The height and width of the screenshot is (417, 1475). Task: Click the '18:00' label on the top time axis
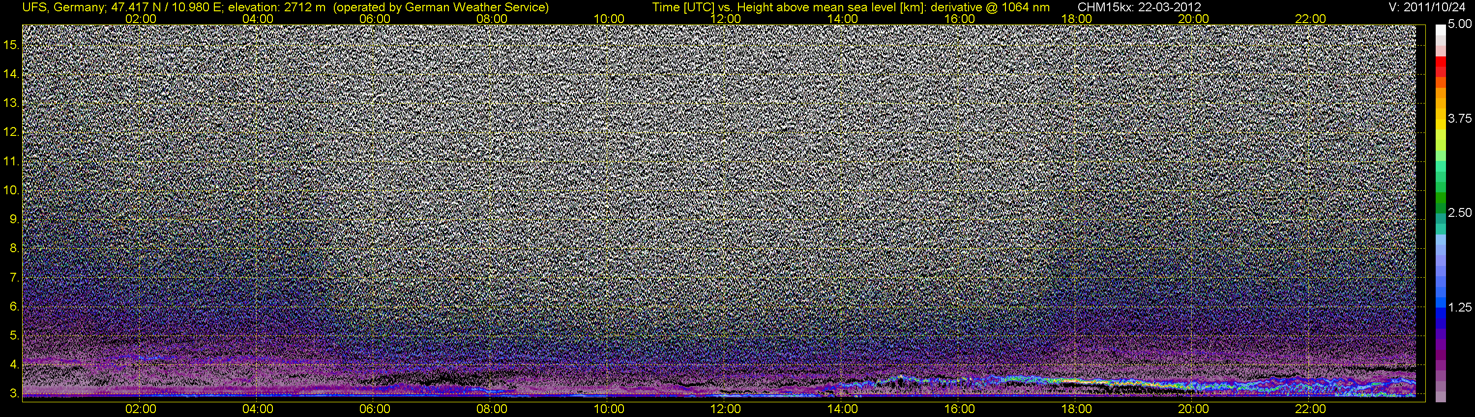tap(1076, 19)
